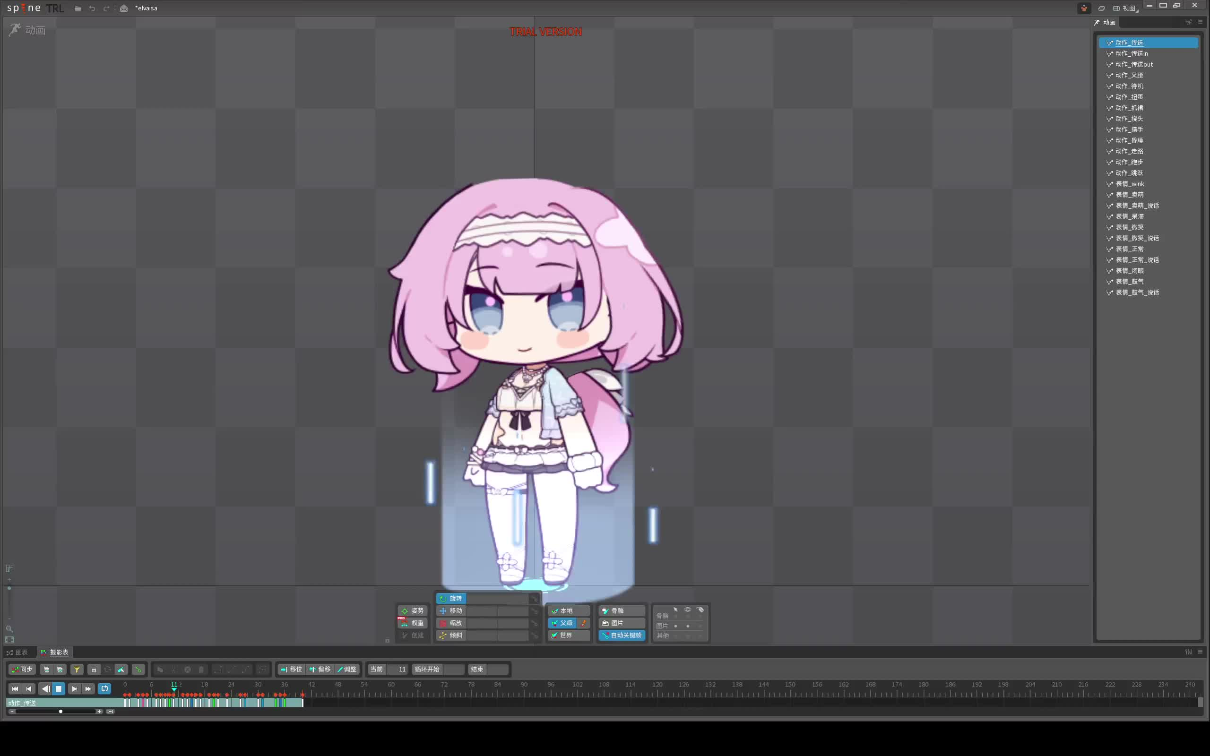Select the 动画 tab in right panel
The width and height of the screenshot is (1210, 756).
point(1106,22)
